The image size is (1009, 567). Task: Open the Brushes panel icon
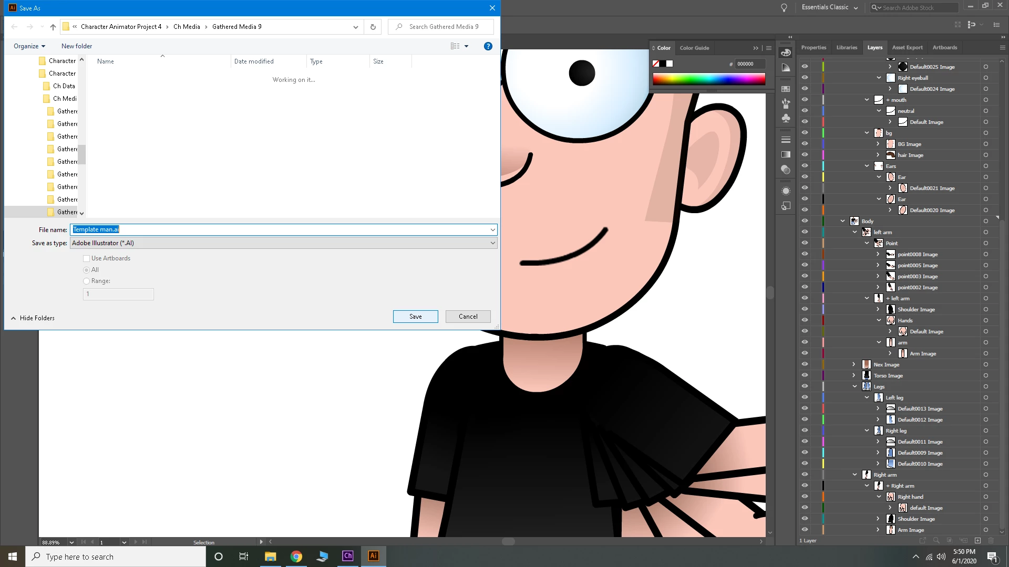click(786, 103)
